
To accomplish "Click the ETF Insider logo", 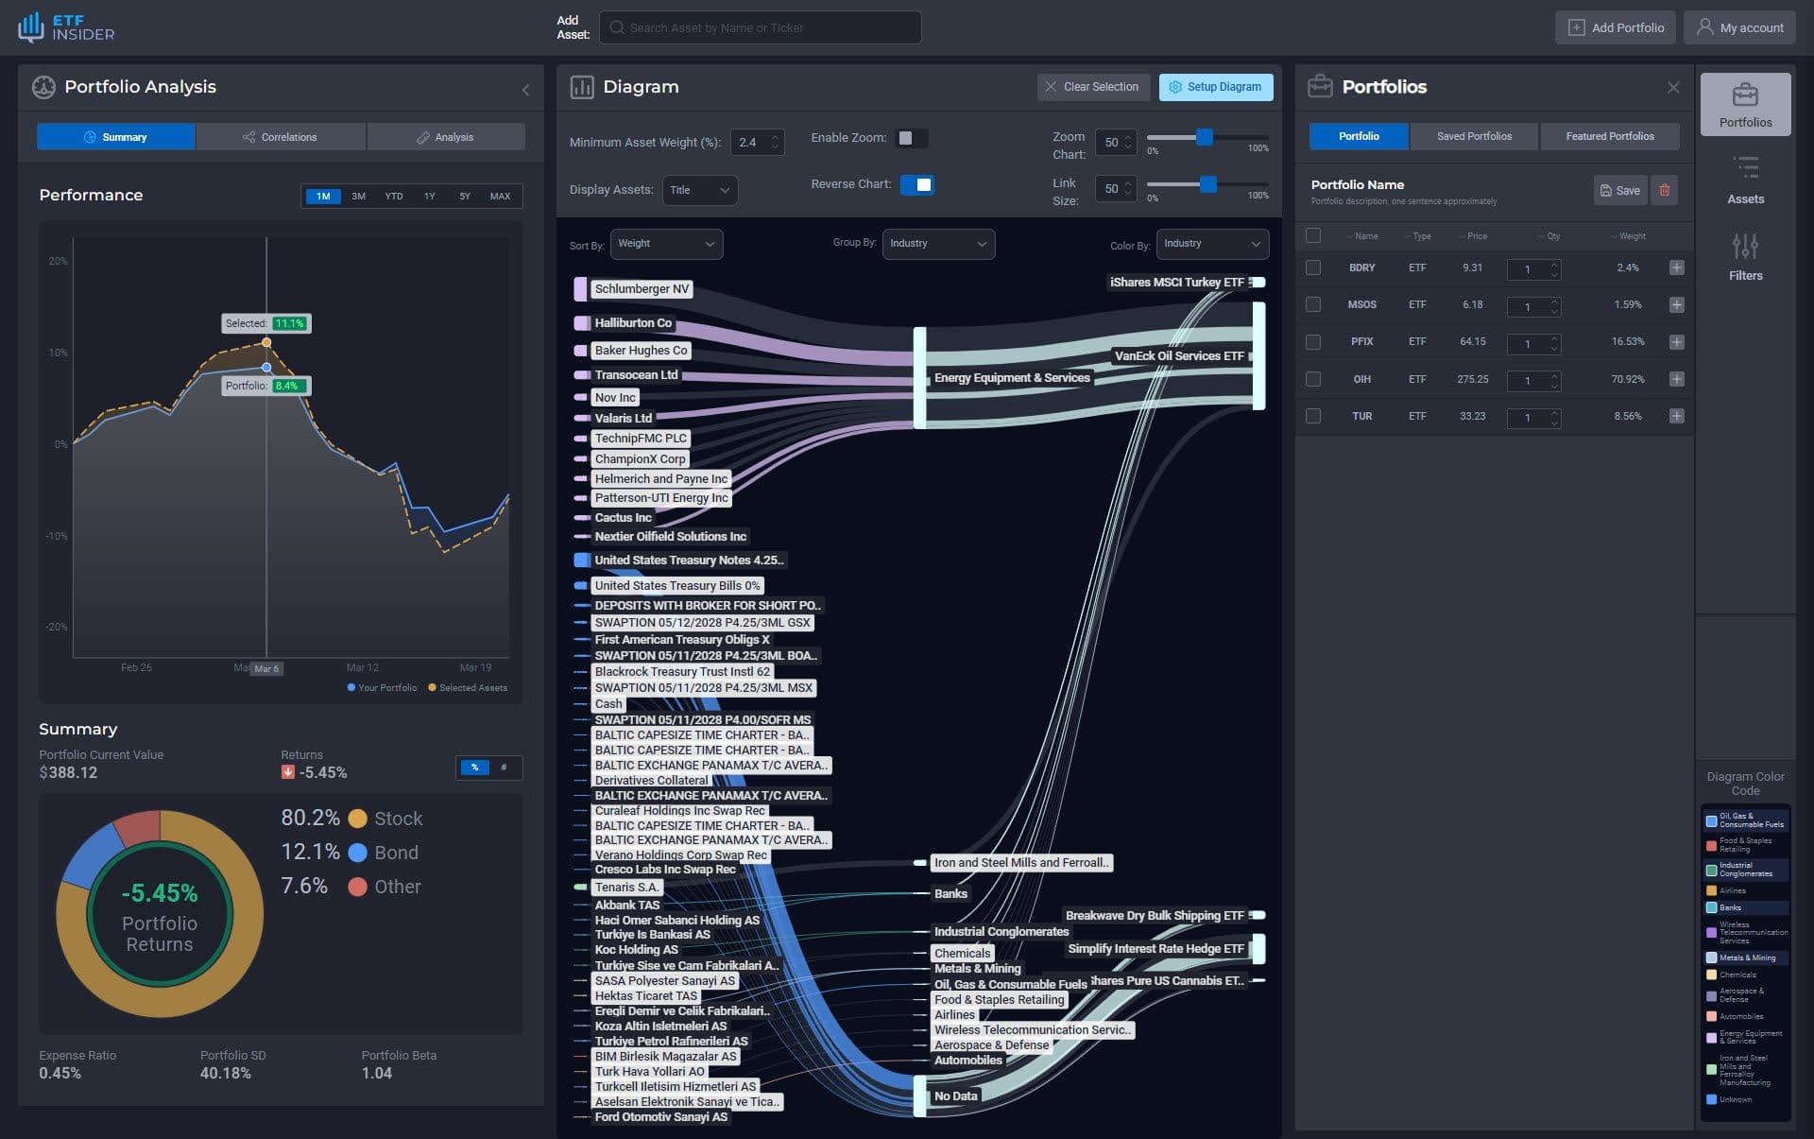I will pos(66,27).
